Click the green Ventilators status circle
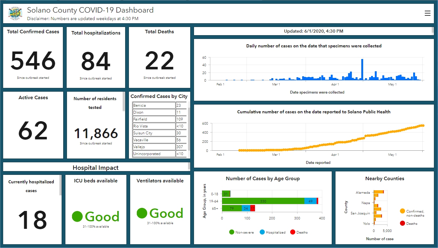The width and height of the screenshot is (438, 248). coord(142,213)
